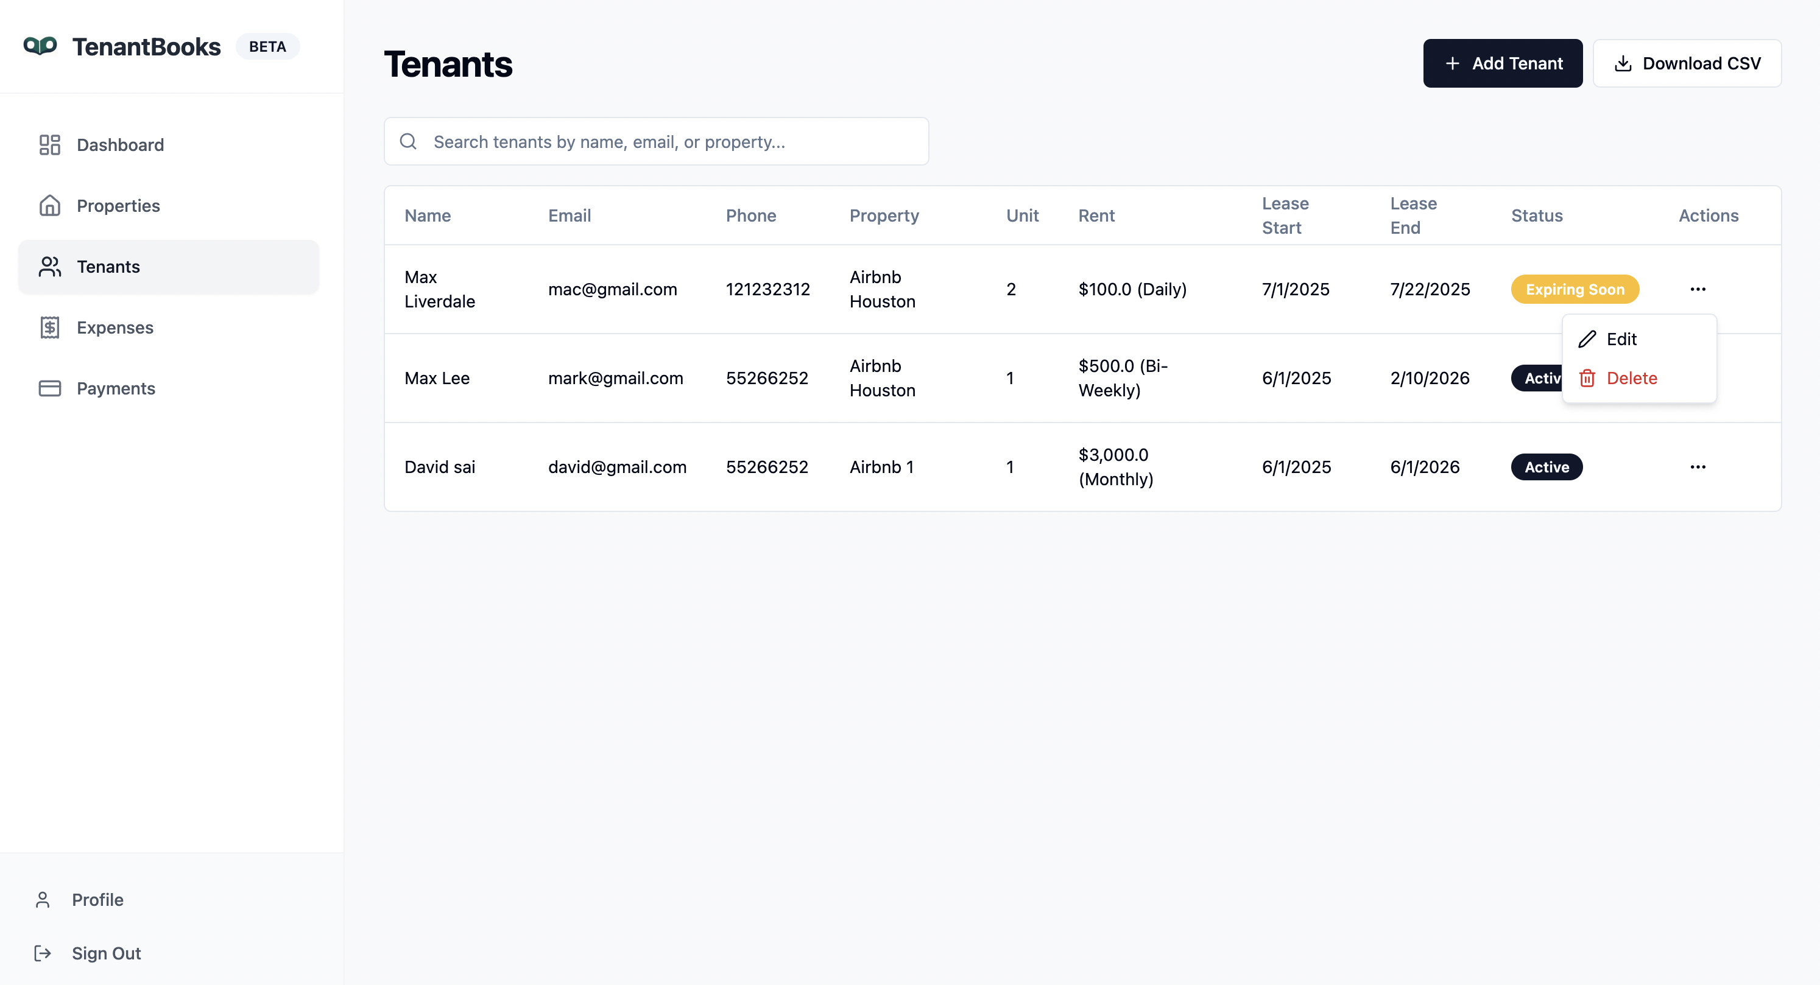Screen dimensions: 1820x985
Task: Click email mark@gmail.com
Action: point(615,378)
